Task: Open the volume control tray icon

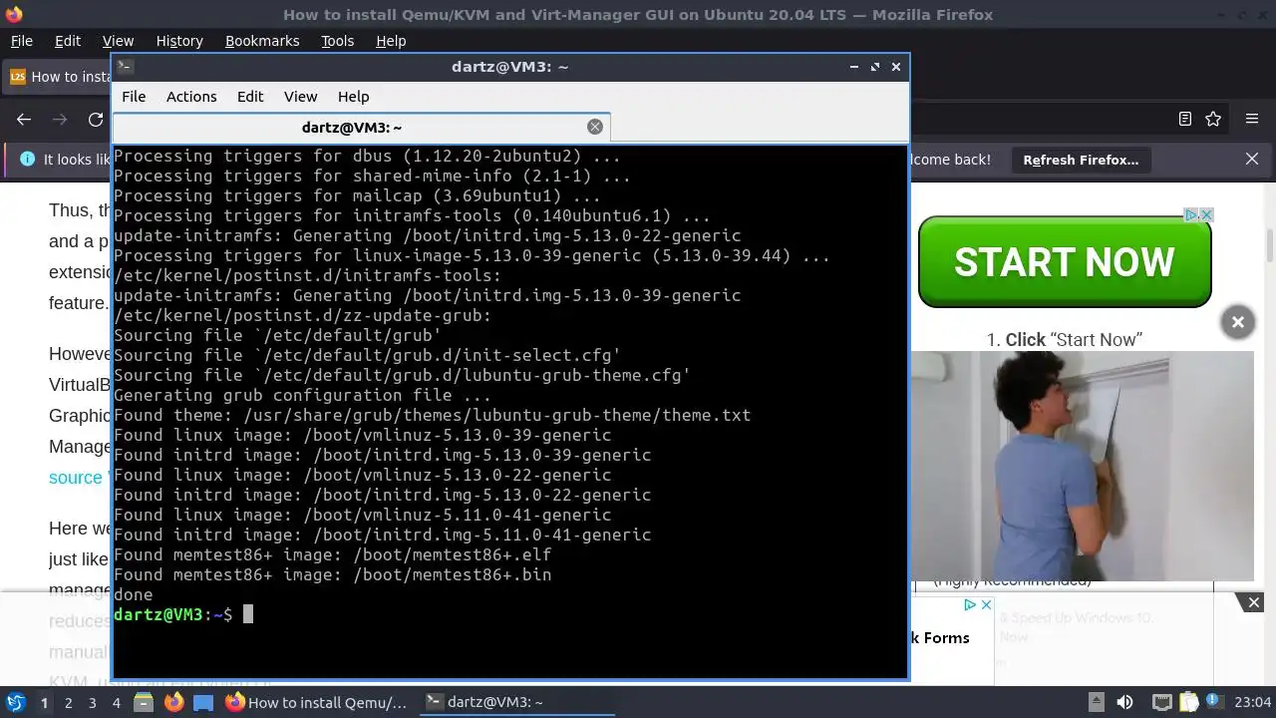Action: tap(1124, 702)
